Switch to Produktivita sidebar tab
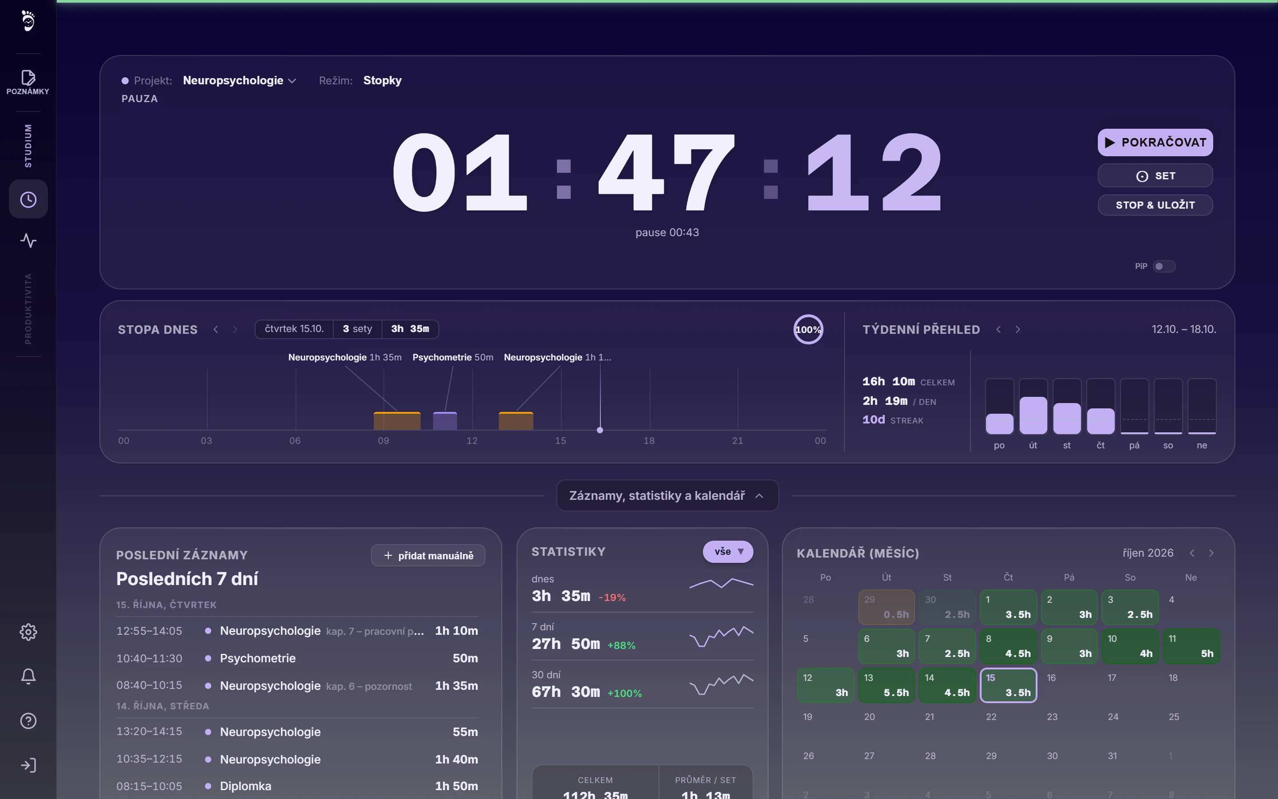Viewport: 1278px width, 799px height. 28,309
